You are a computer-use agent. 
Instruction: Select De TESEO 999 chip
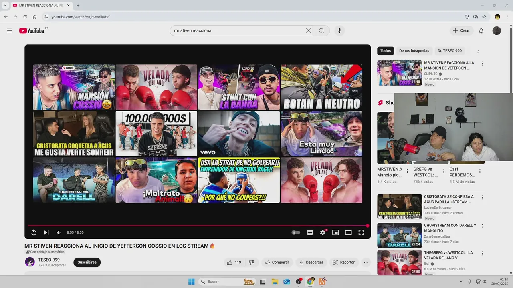click(450, 51)
